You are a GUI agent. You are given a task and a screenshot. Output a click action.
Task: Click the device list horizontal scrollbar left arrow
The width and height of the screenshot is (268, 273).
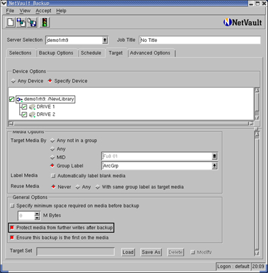pos(11,123)
